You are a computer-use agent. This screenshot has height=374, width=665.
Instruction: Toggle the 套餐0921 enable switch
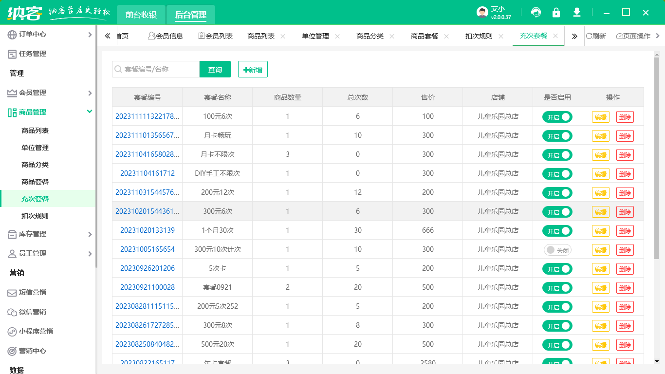tap(557, 288)
